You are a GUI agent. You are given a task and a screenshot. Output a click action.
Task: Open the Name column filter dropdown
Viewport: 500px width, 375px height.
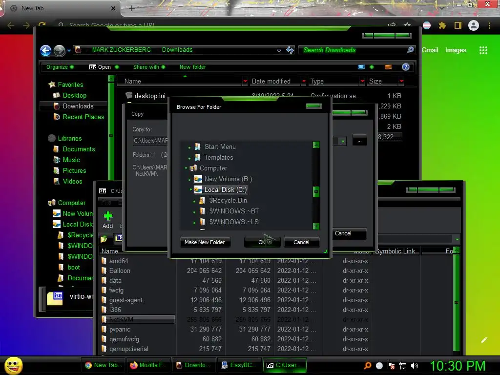tap(245, 82)
